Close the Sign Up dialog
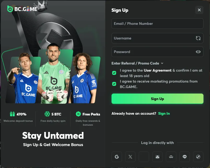 pos(199,10)
